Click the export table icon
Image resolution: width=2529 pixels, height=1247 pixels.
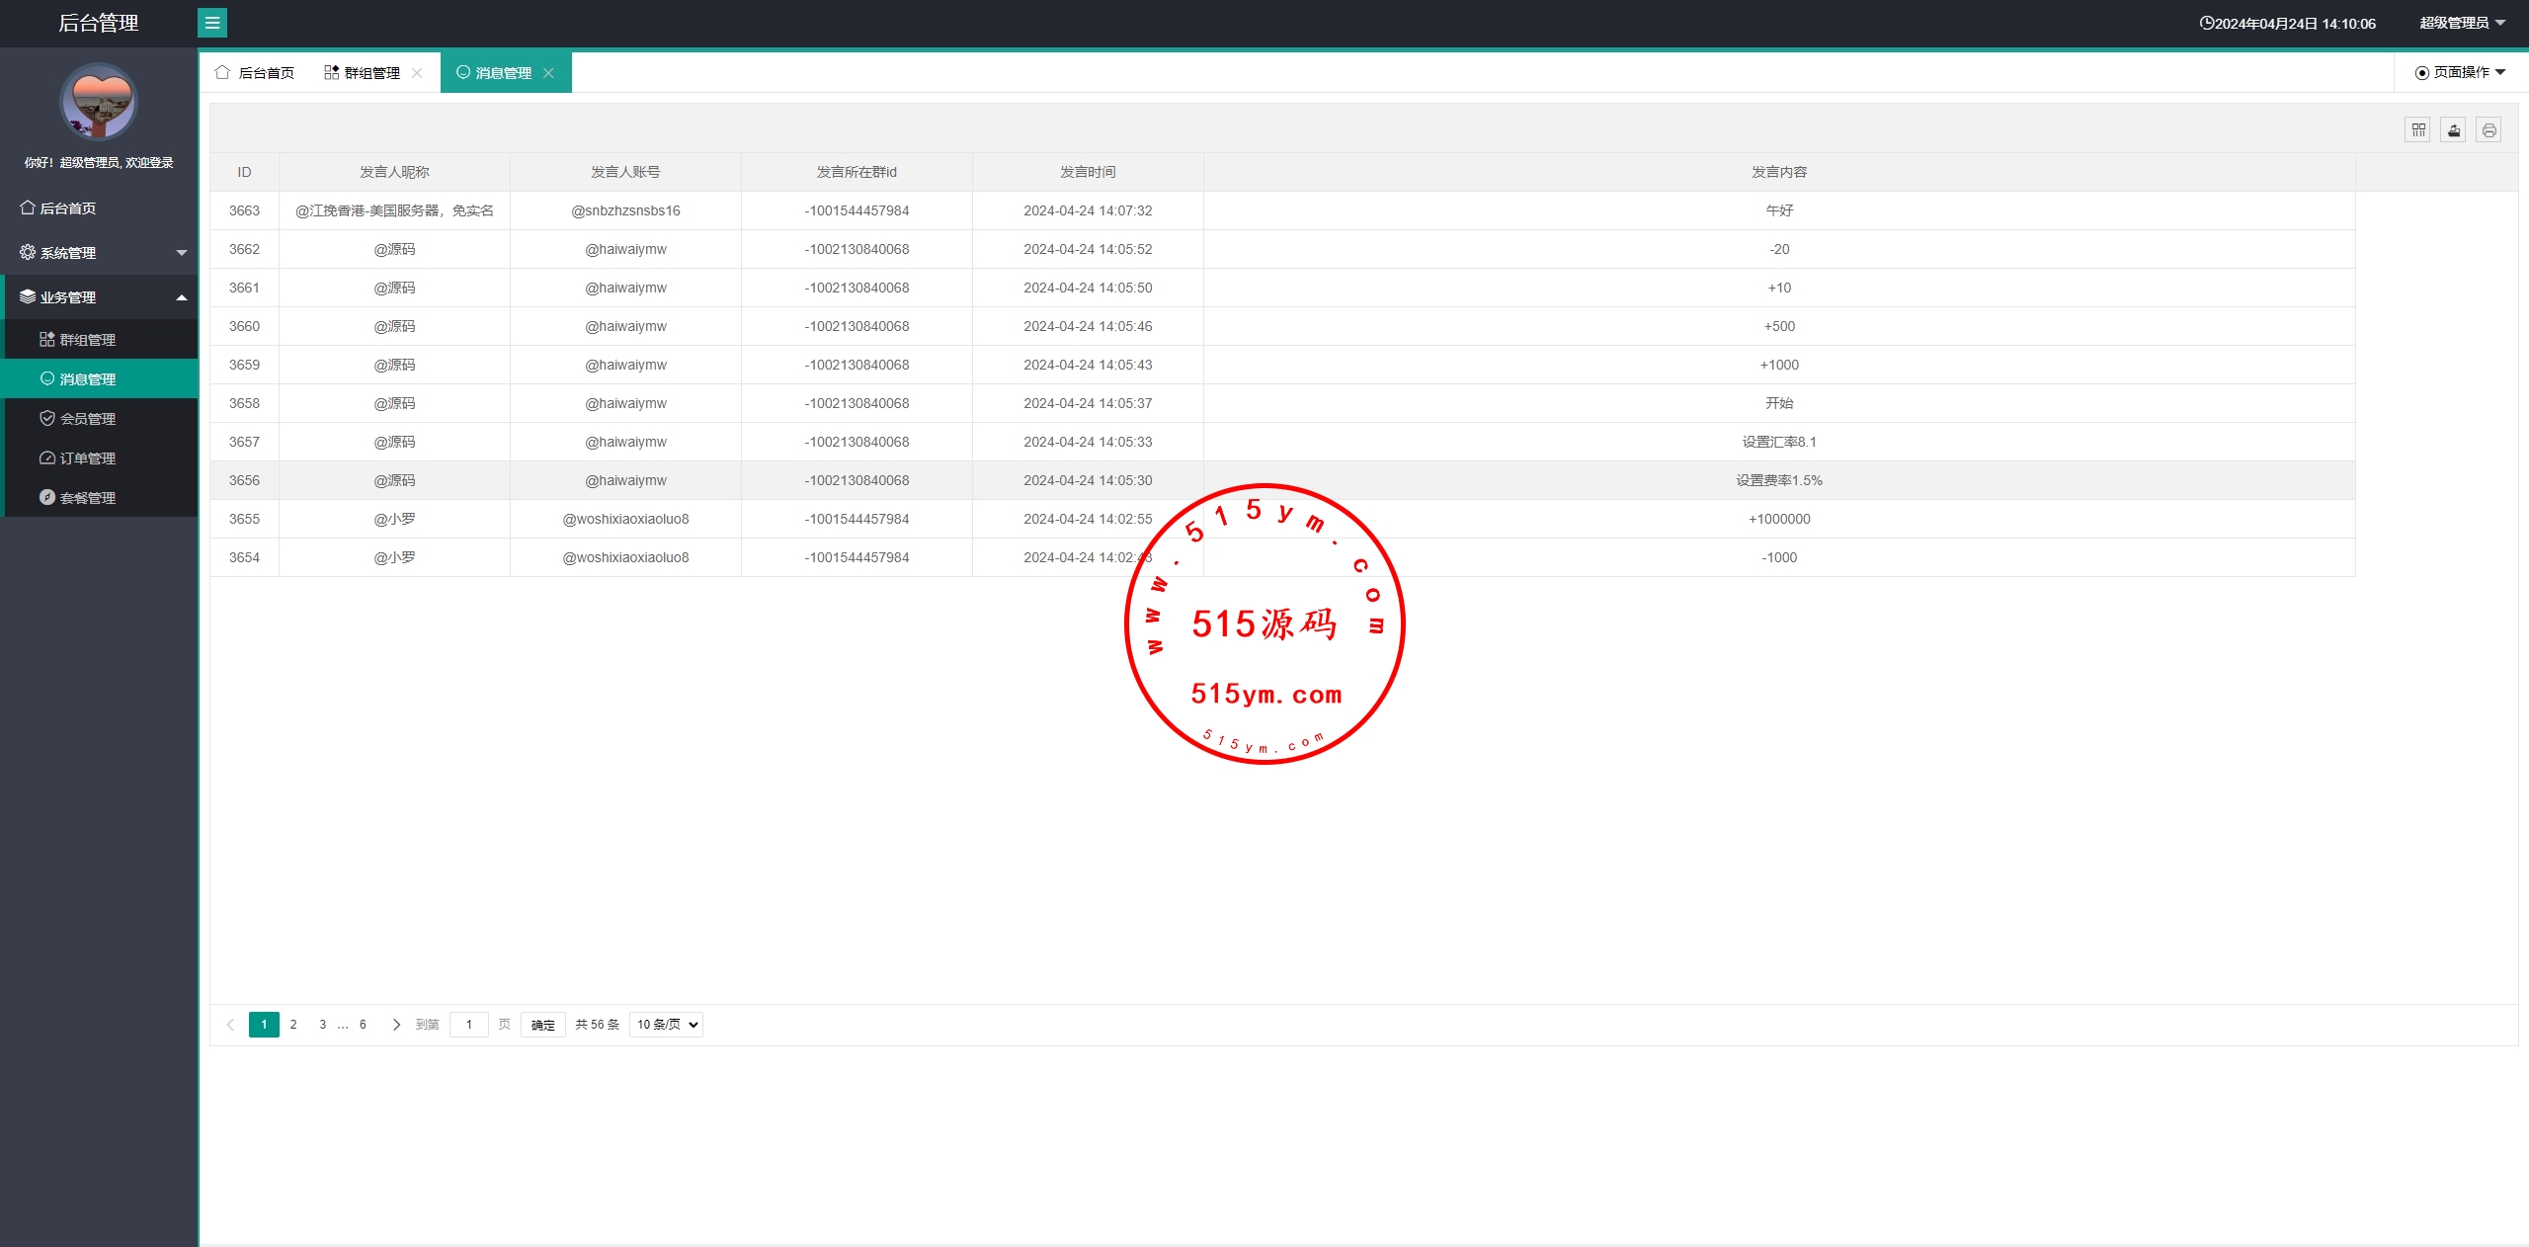pyautogui.click(x=2453, y=129)
